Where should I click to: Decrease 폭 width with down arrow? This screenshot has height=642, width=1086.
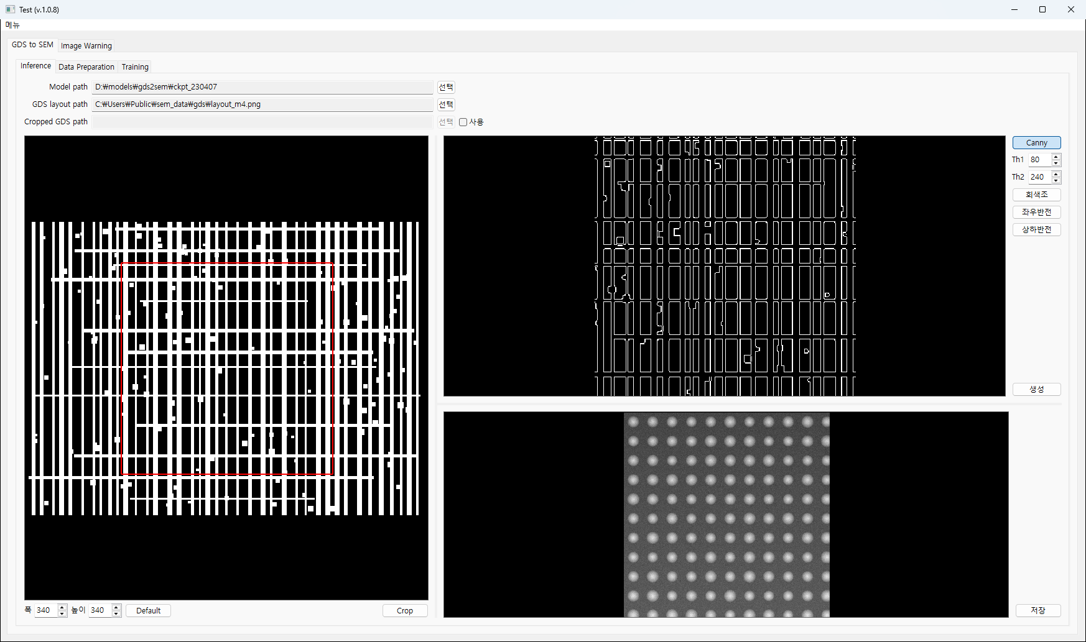click(62, 613)
